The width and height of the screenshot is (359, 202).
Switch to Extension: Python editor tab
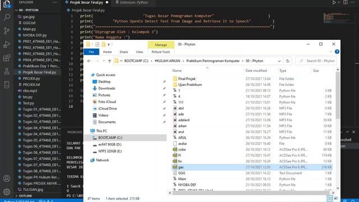pyautogui.click(x=134, y=2)
